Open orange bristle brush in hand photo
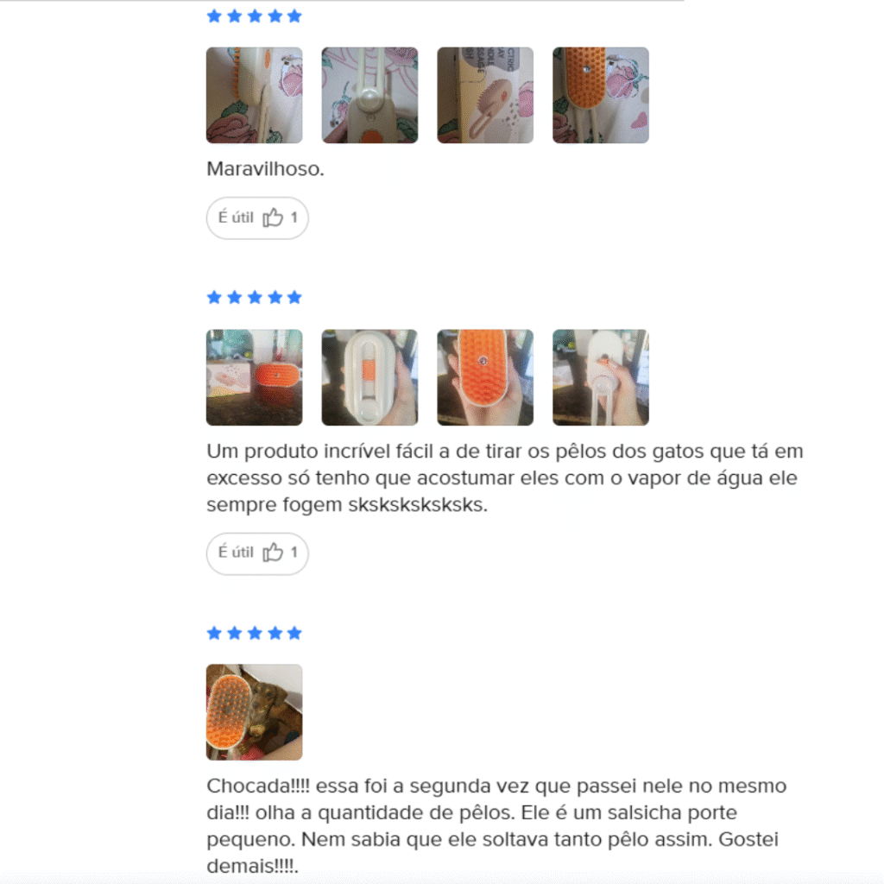Viewport: 884px width, 884px height. tap(485, 378)
